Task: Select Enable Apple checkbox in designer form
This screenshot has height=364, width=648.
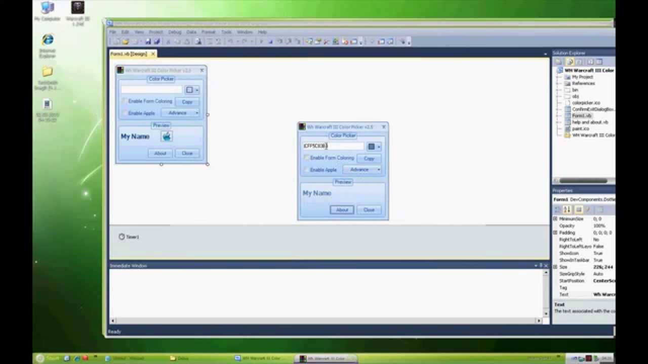Action: (125, 113)
